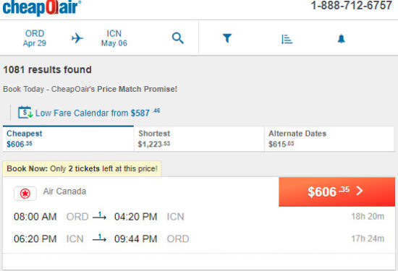Click the Book Now 2 tickets left banner
This screenshot has height=271, width=398.
pos(82,168)
